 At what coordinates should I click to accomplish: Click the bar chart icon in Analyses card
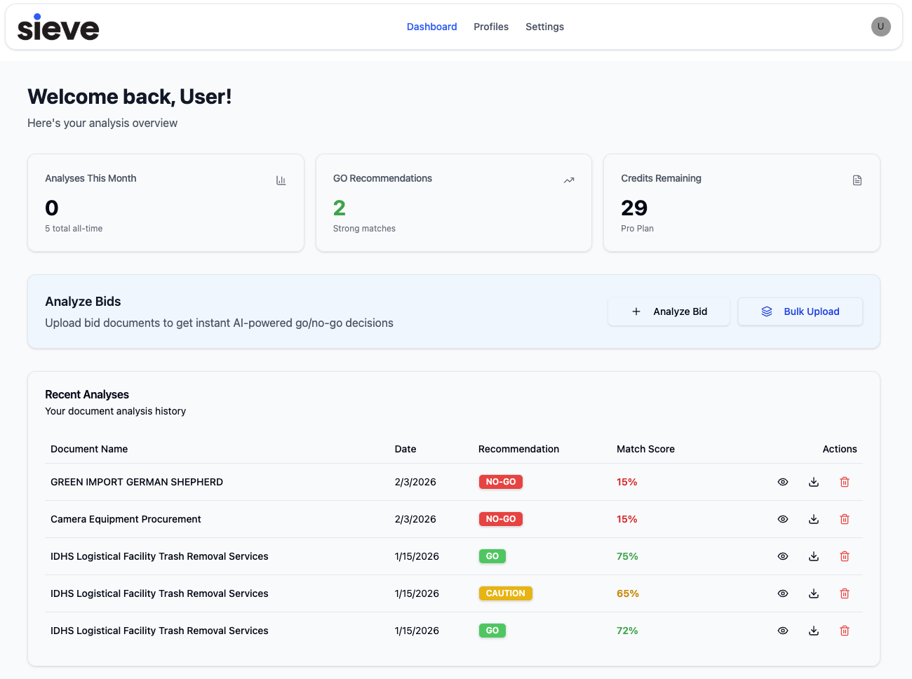(x=281, y=180)
